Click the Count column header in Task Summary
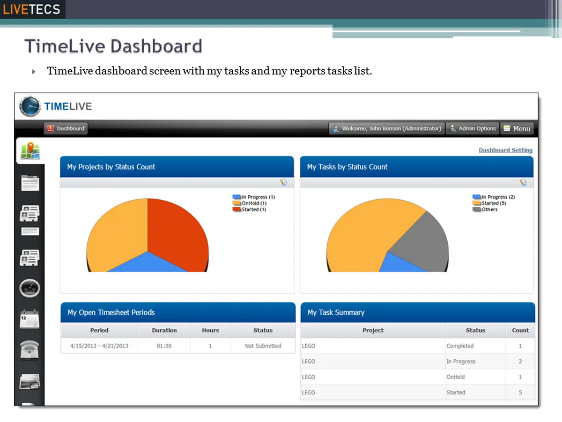 [x=520, y=330]
